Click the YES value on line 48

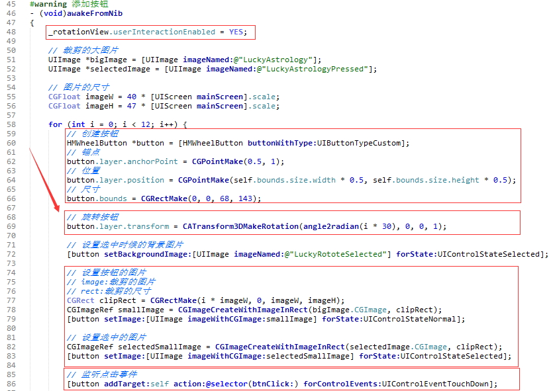[236, 32]
